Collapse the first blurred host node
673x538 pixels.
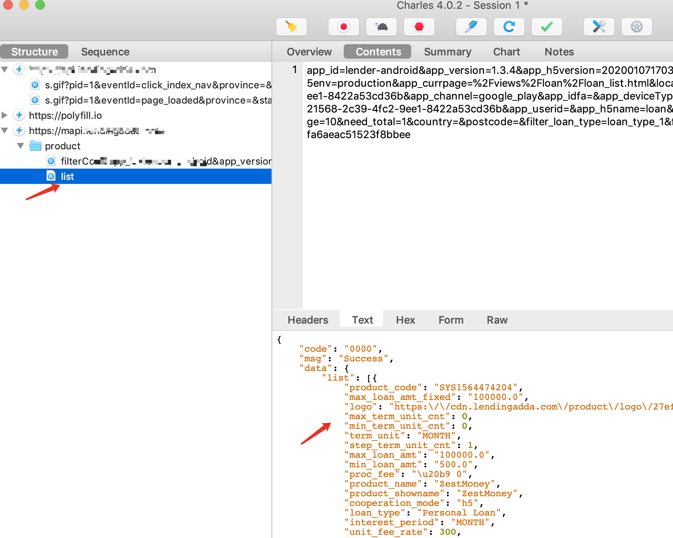5,69
